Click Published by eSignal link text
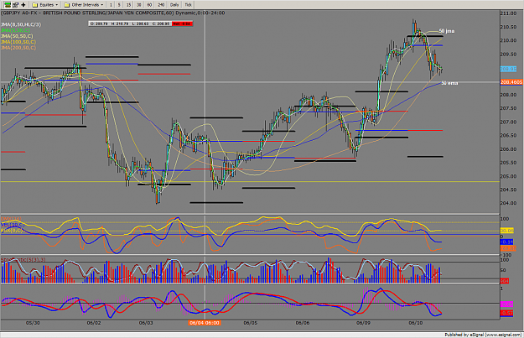524x338 pixels. point(483,335)
